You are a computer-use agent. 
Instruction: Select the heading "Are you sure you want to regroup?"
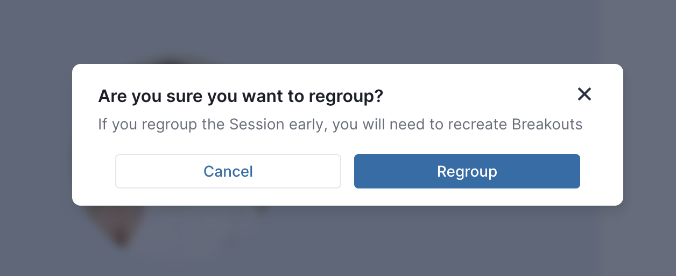241,96
